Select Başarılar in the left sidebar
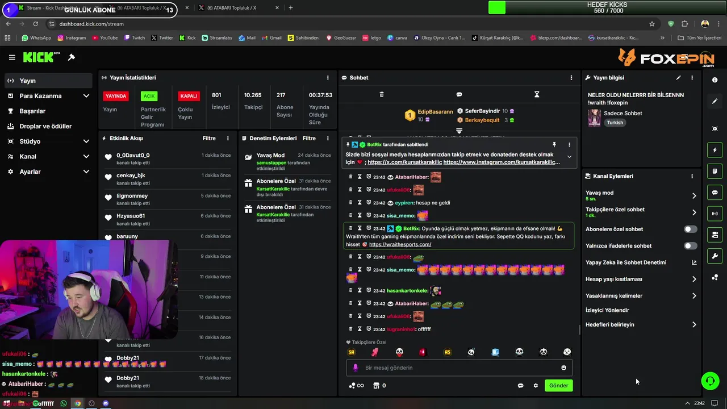 pyautogui.click(x=48, y=111)
